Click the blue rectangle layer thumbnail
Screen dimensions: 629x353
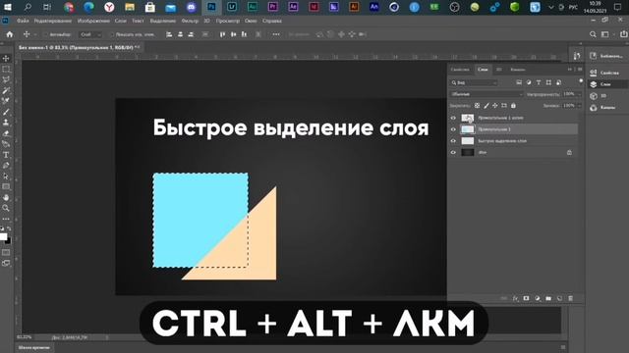(x=468, y=129)
